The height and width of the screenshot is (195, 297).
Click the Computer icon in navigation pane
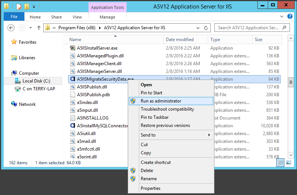point(14,73)
